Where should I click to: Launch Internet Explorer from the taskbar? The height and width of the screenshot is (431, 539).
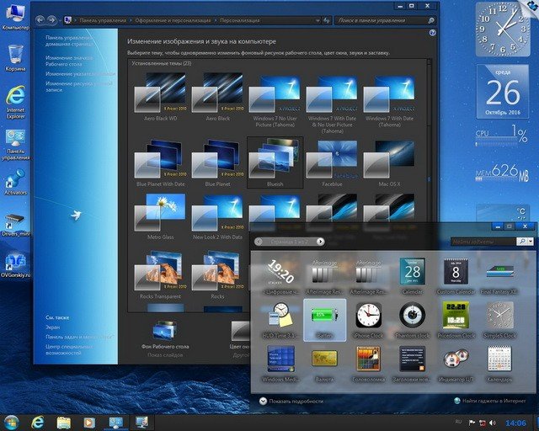tap(37, 422)
